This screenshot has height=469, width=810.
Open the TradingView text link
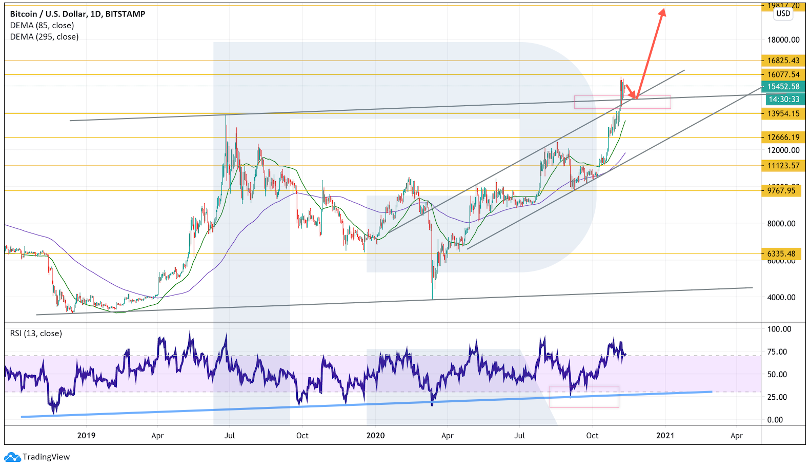click(46, 457)
